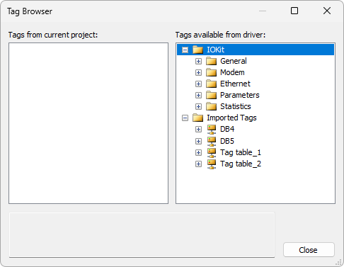The height and width of the screenshot is (267, 344).
Task: Select the Modem tree label
Action: 232,72
